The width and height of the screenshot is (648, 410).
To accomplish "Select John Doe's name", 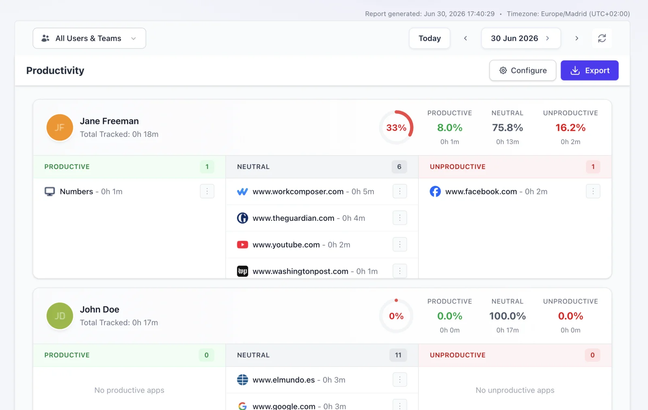I will click(100, 310).
